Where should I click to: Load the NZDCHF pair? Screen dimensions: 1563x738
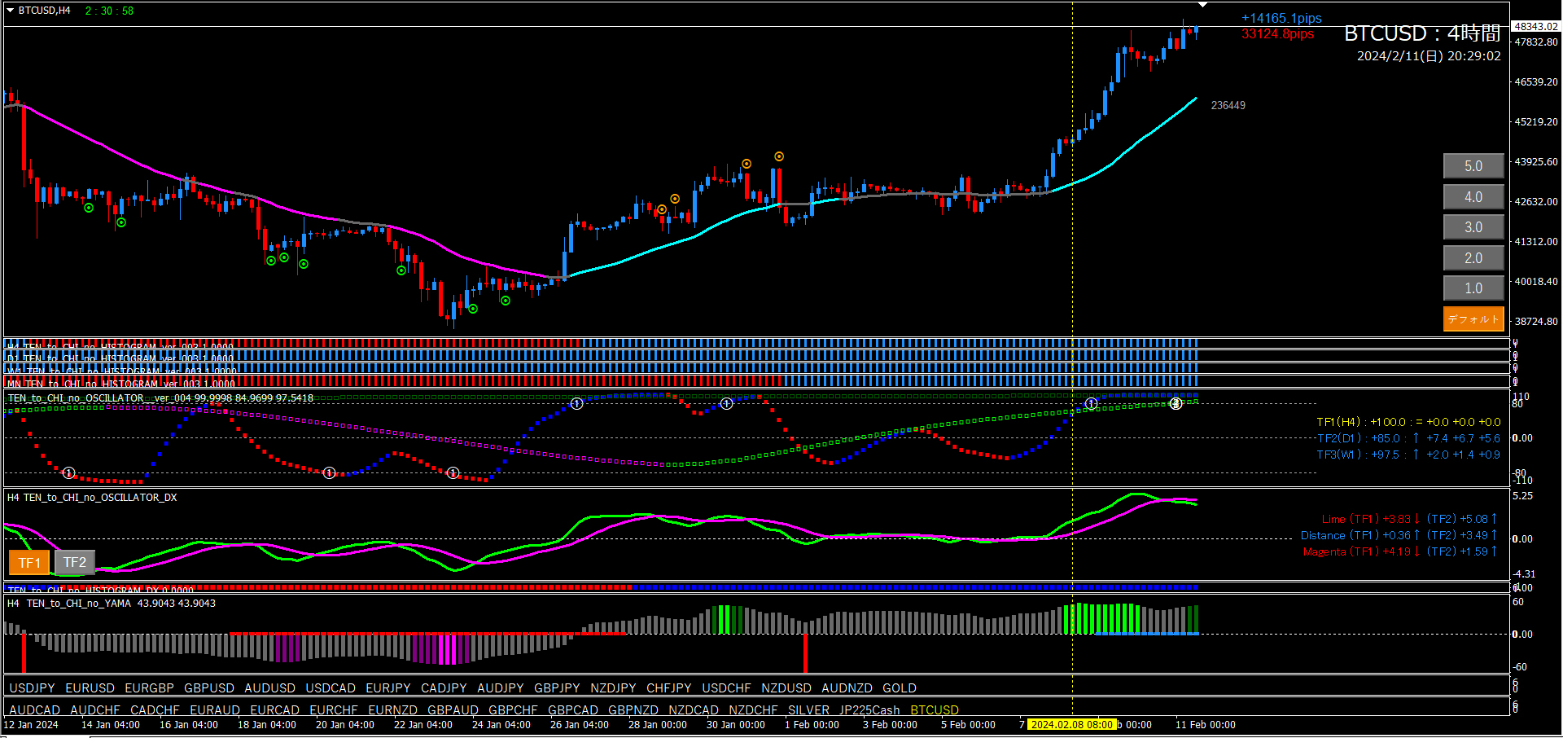click(753, 710)
